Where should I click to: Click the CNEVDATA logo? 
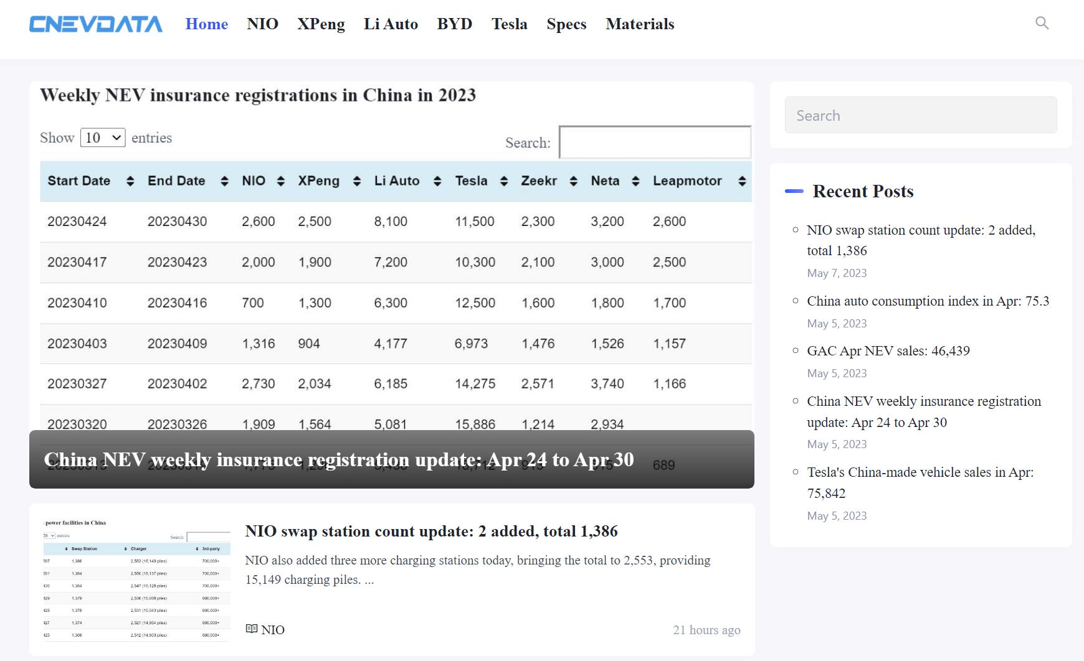95,24
